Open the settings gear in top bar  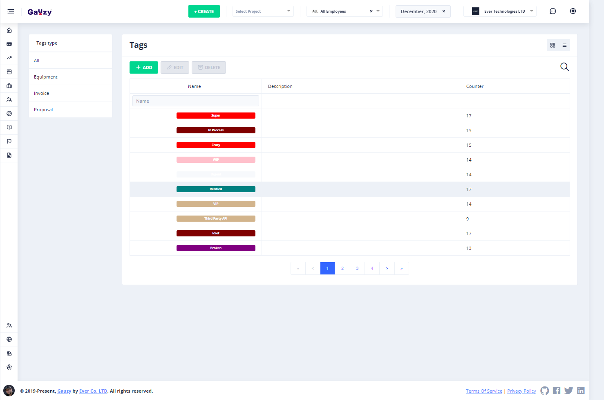(x=573, y=11)
